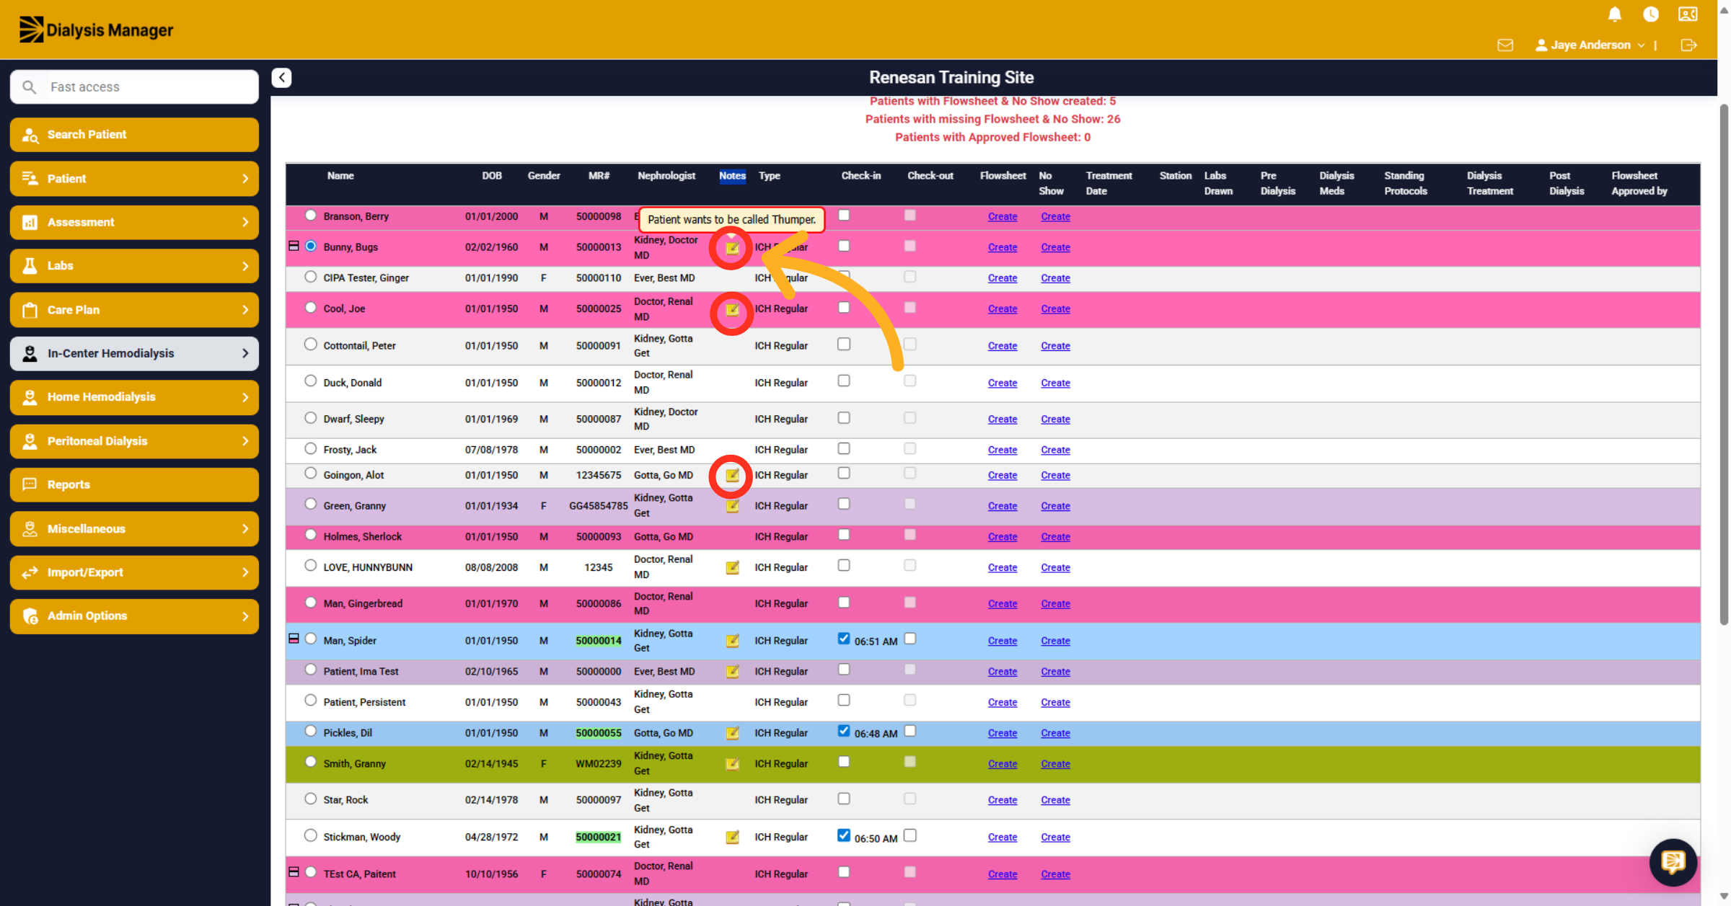Open the Reports menu item
The image size is (1731, 906).
[134, 484]
